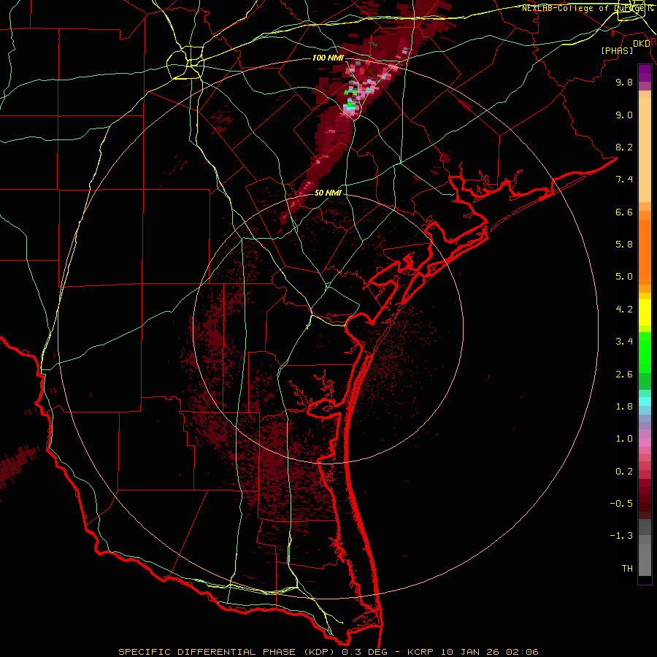The width and height of the screenshot is (657, 657).
Task: Click the NEXLAB-College of DuPage credit text
Action: click(587, 8)
